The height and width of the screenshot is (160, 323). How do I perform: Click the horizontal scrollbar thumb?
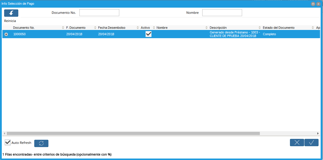pos(133,133)
